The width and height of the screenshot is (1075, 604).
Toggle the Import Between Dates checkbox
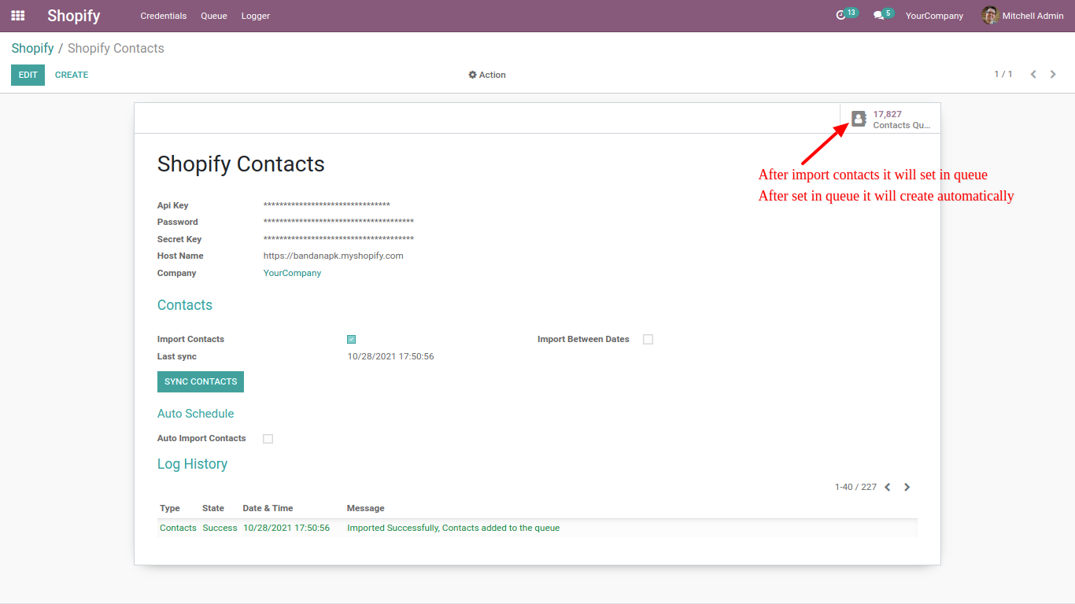648,340
